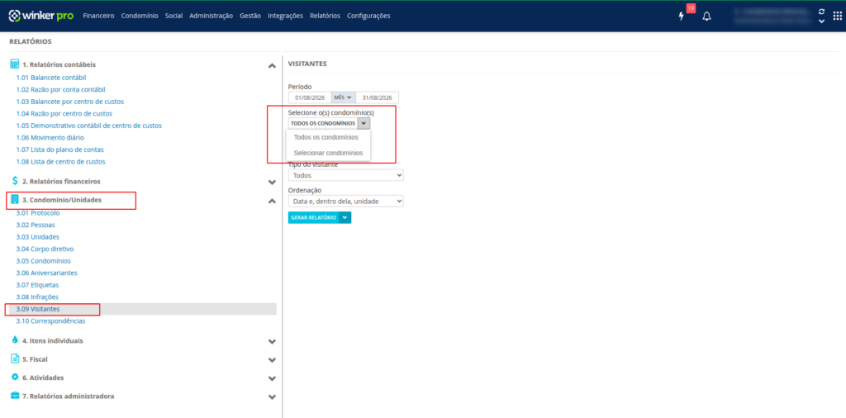This screenshot has height=418, width=846.
Task: Click the building icon for Condomínio/Unidades
Action: tap(15, 200)
